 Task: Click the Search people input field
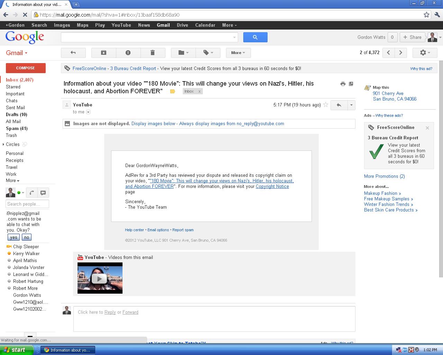[x=27, y=204]
